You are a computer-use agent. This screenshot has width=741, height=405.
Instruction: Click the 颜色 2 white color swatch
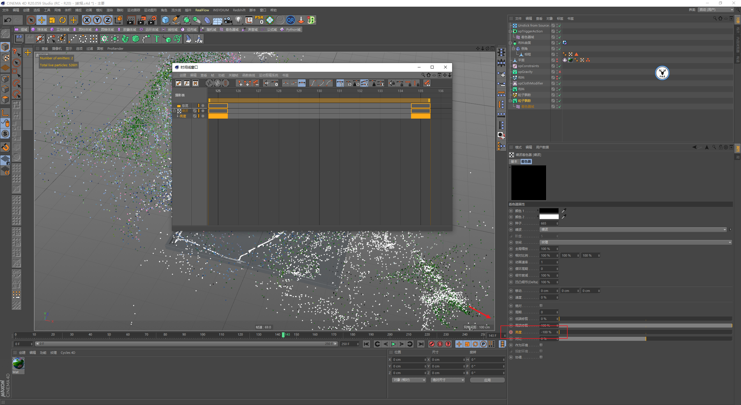[549, 217]
